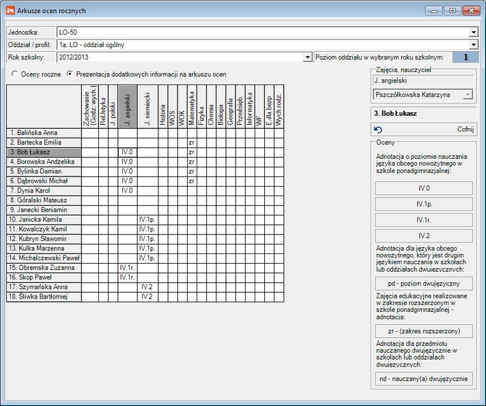Select student row 3. Bob Łukasz
486x406 pixels.
pyautogui.click(x=44, y=152)
